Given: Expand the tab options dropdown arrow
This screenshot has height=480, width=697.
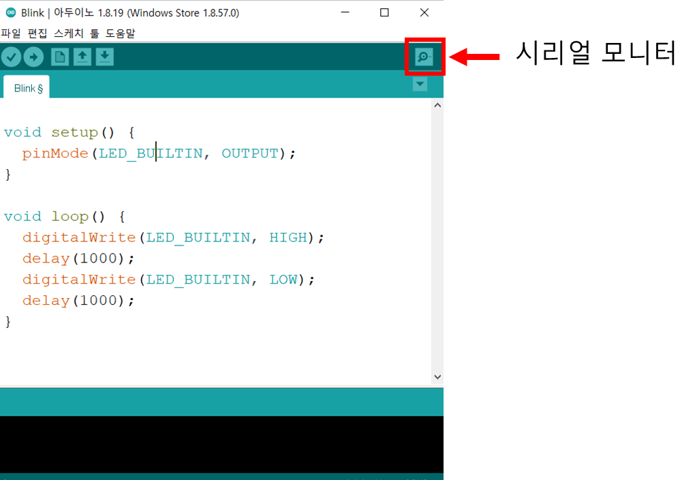Looking at the screenshot, I should [420, 84].
